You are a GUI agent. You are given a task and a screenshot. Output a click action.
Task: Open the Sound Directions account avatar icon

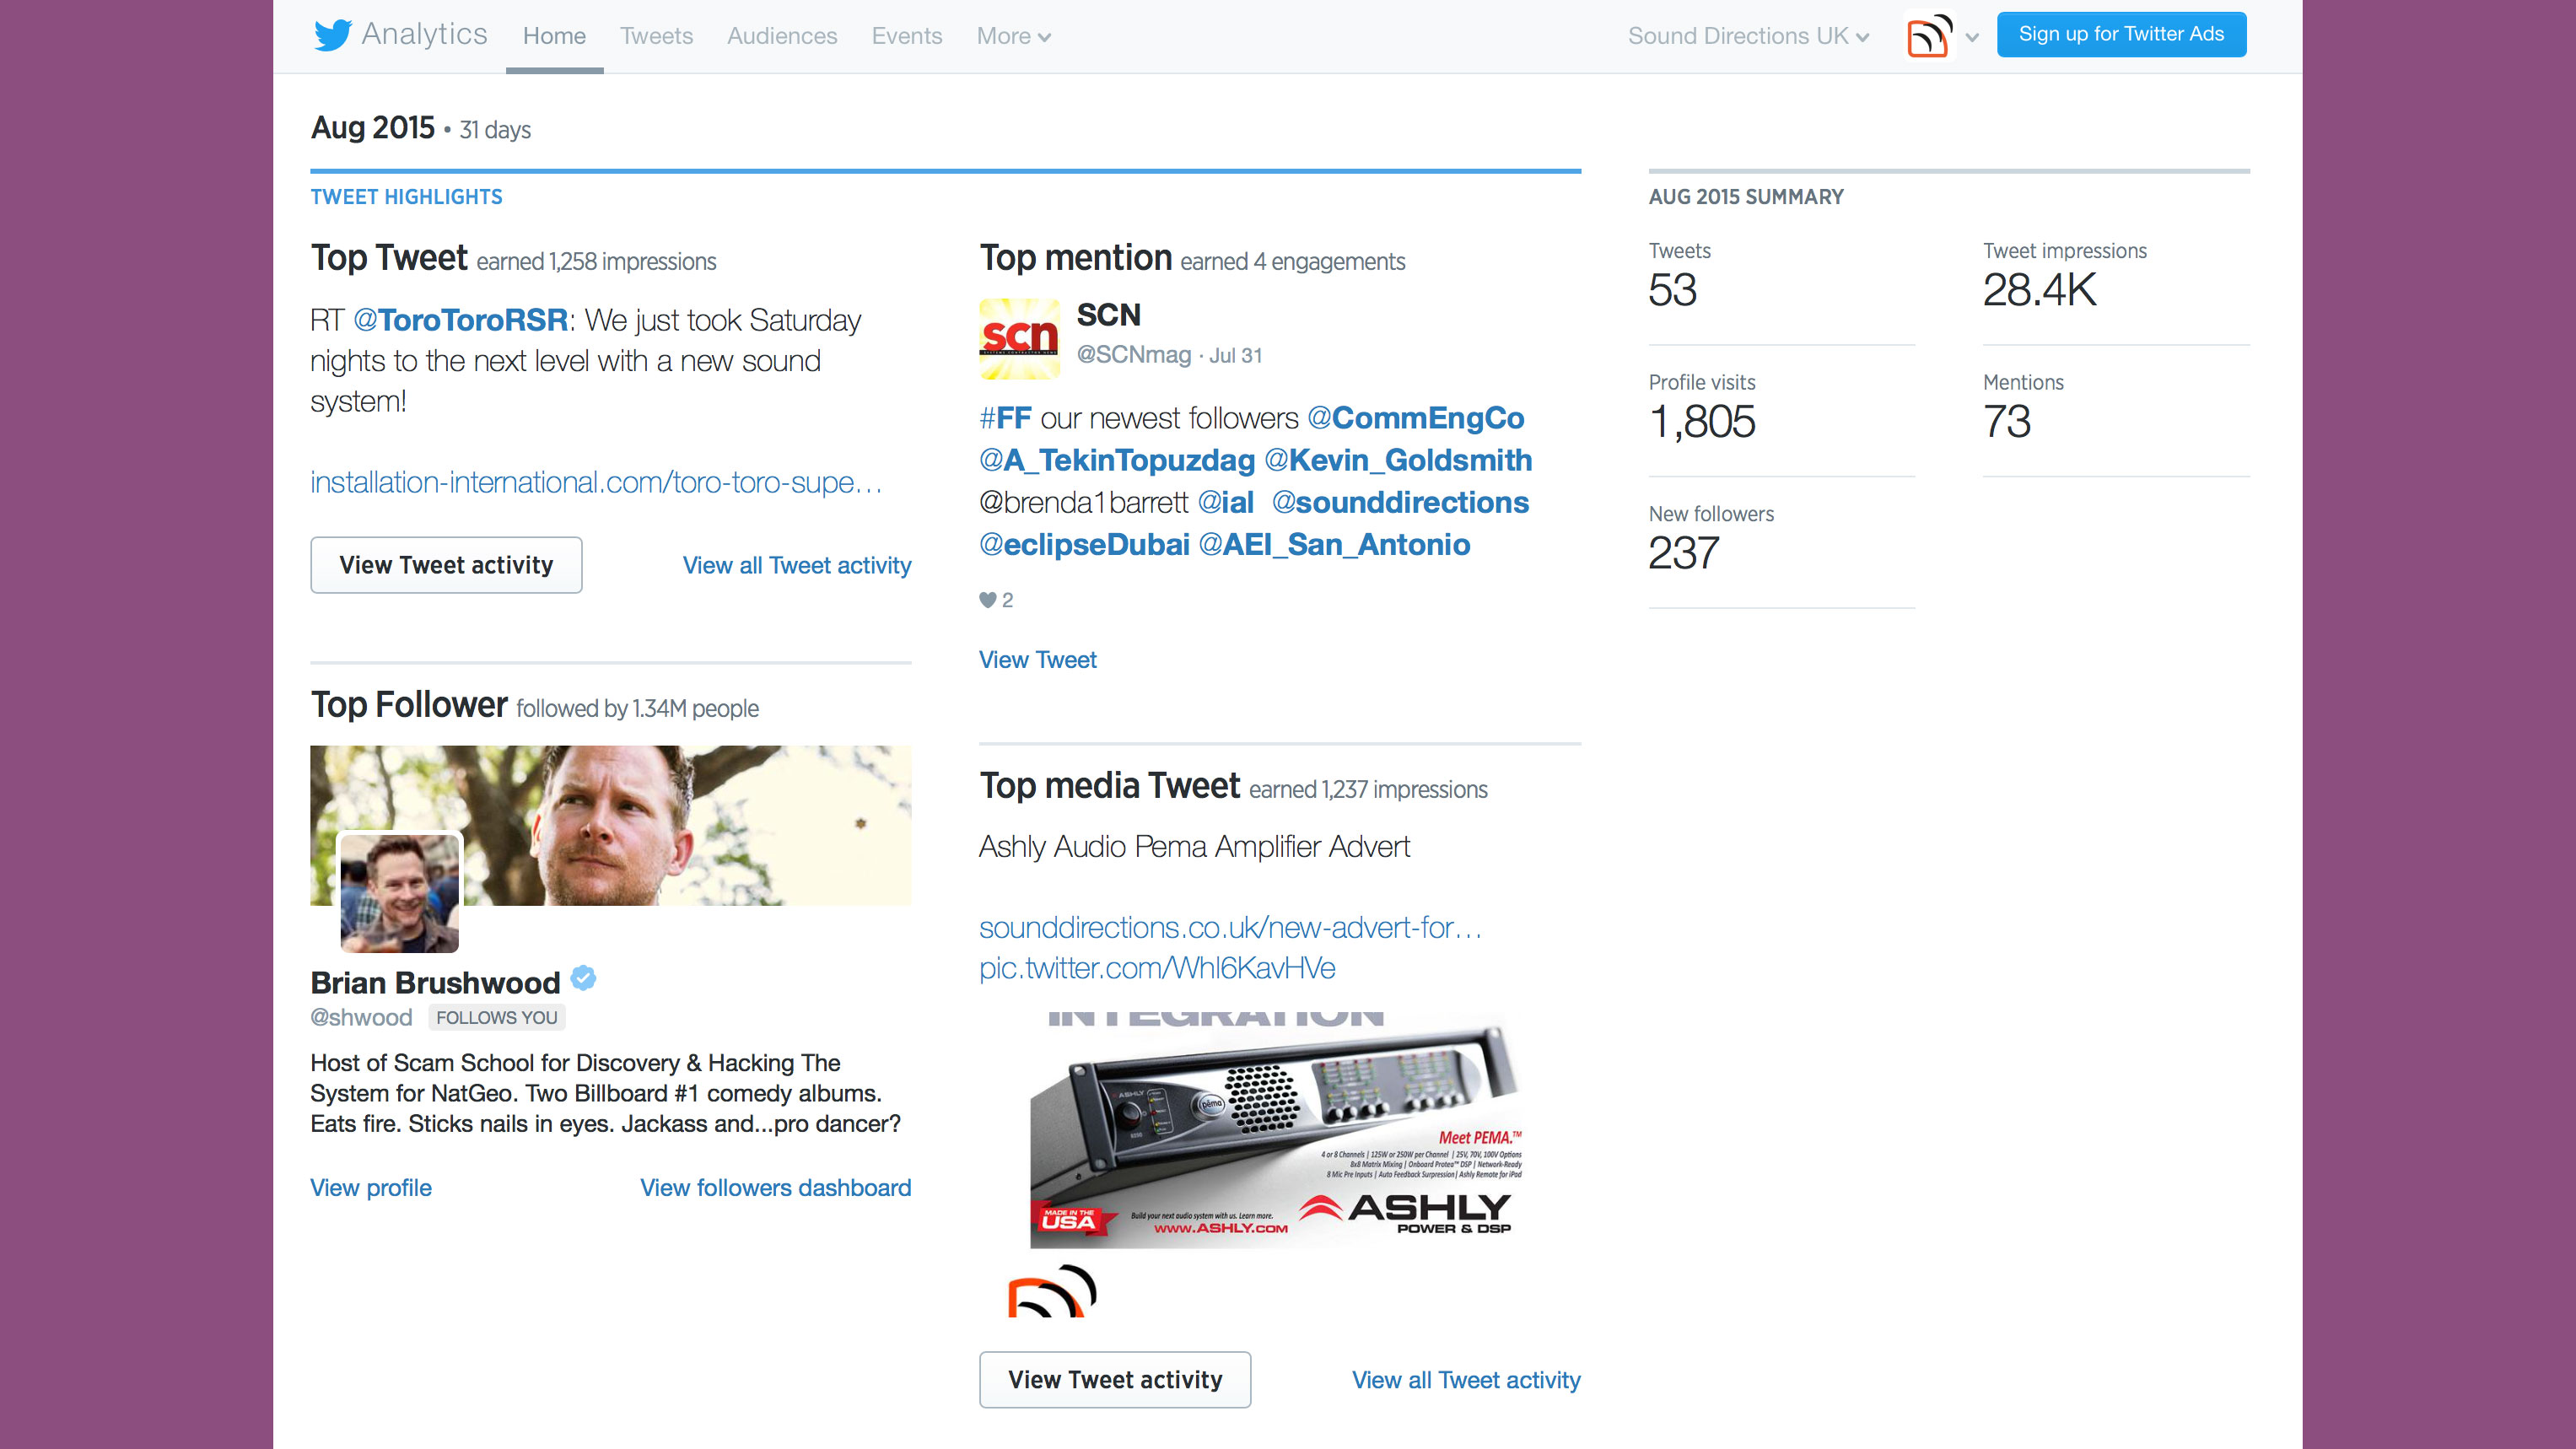pos(1929,36)
